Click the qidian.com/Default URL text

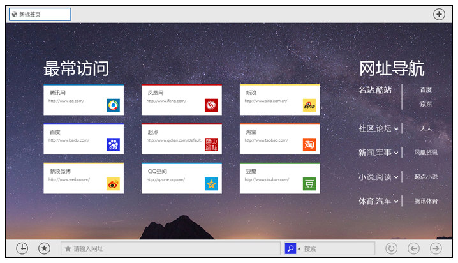pyautogui.click(x=174, y=140)
